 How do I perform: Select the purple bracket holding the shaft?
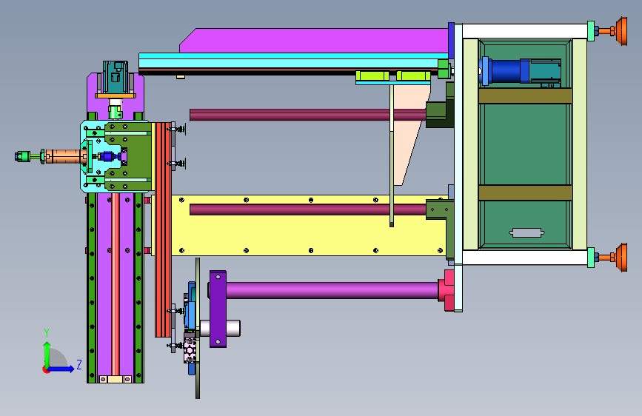click(x=218, y=309)
